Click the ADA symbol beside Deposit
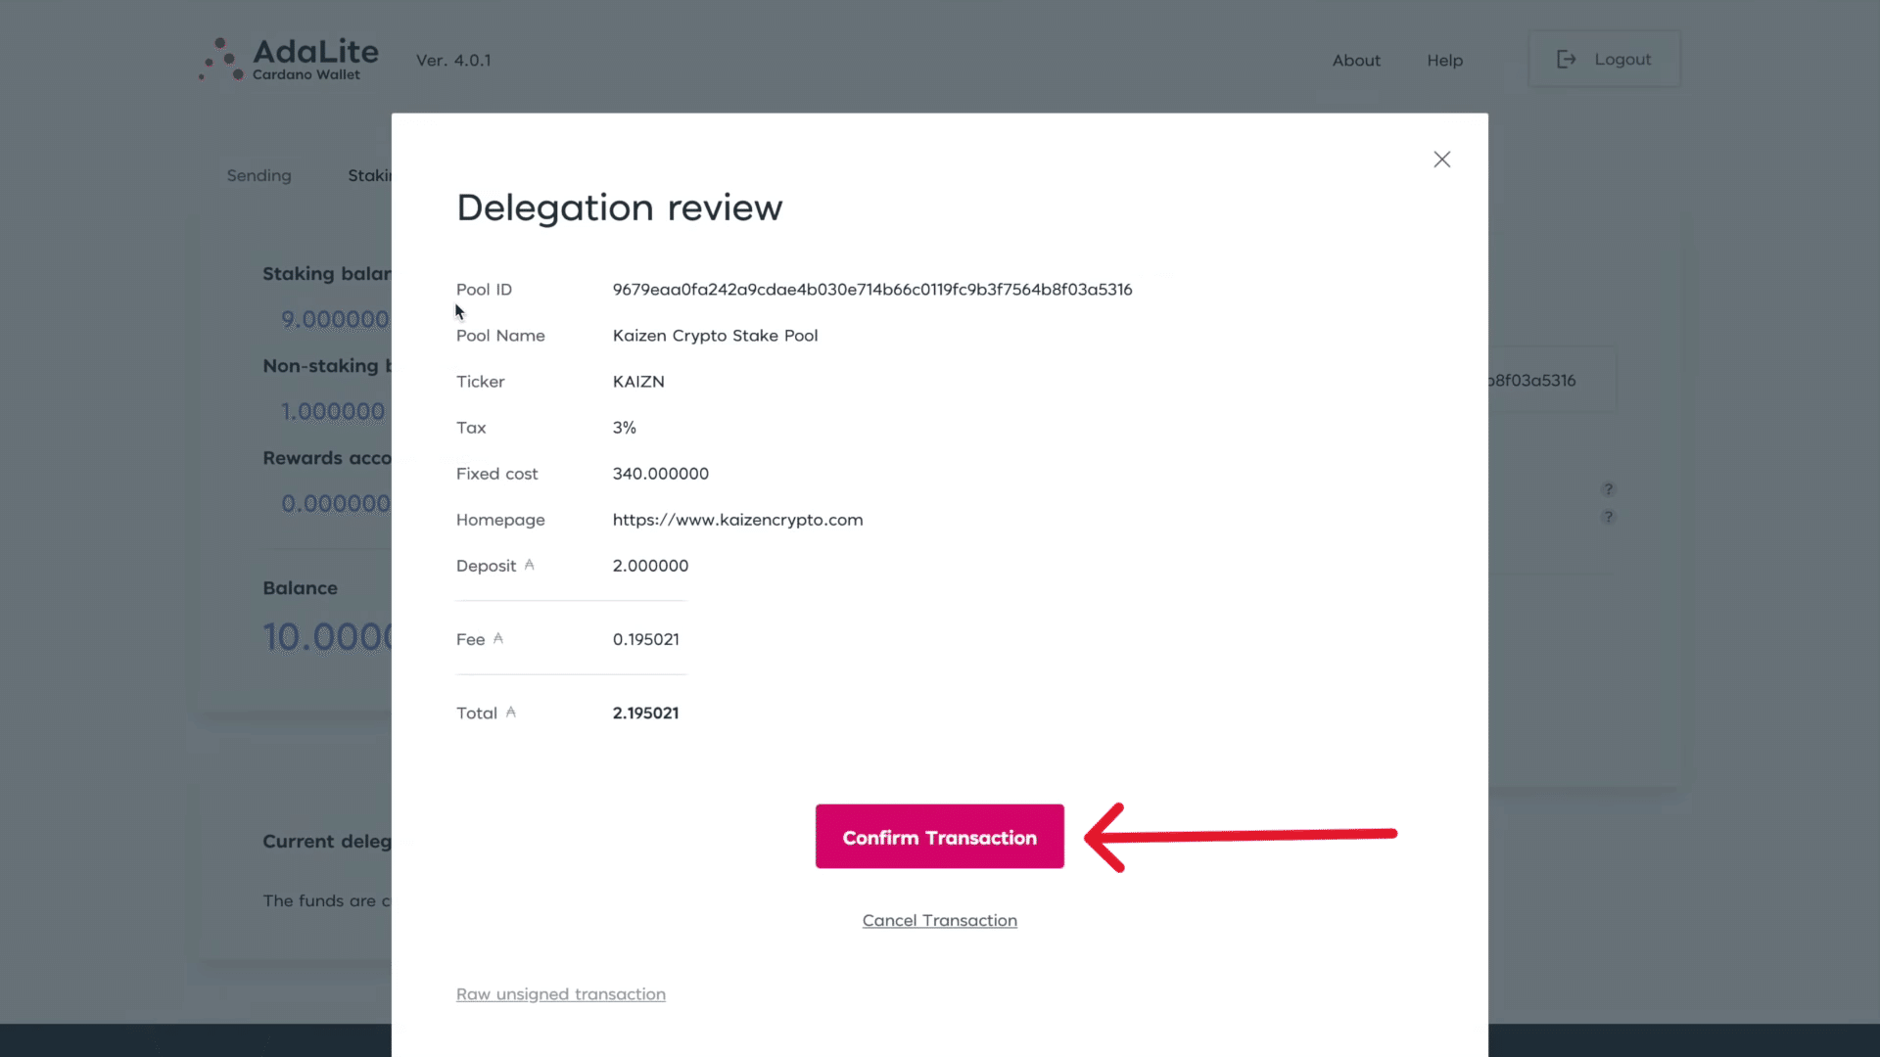This screenshot has width=1880, height=1057. click(x=529, y=565)
